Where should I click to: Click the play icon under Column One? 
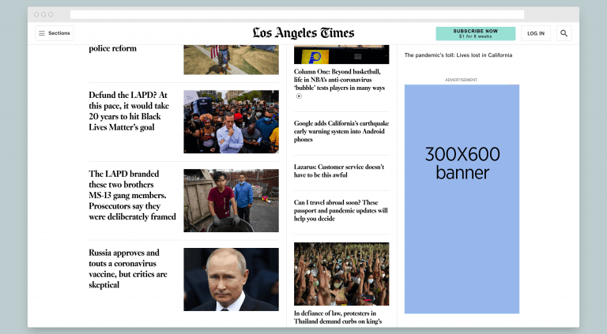coord(299,96)
